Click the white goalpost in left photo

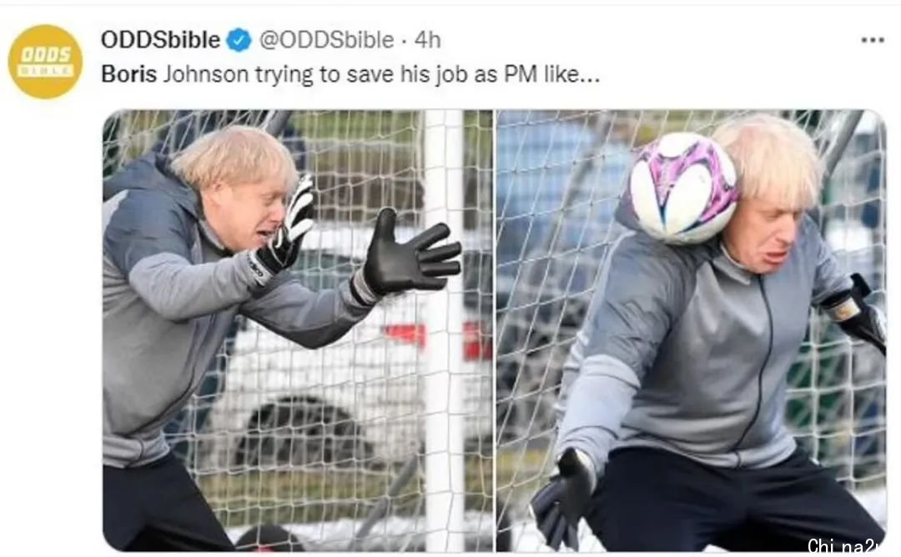pyautogui.click(x=444, y=330)
